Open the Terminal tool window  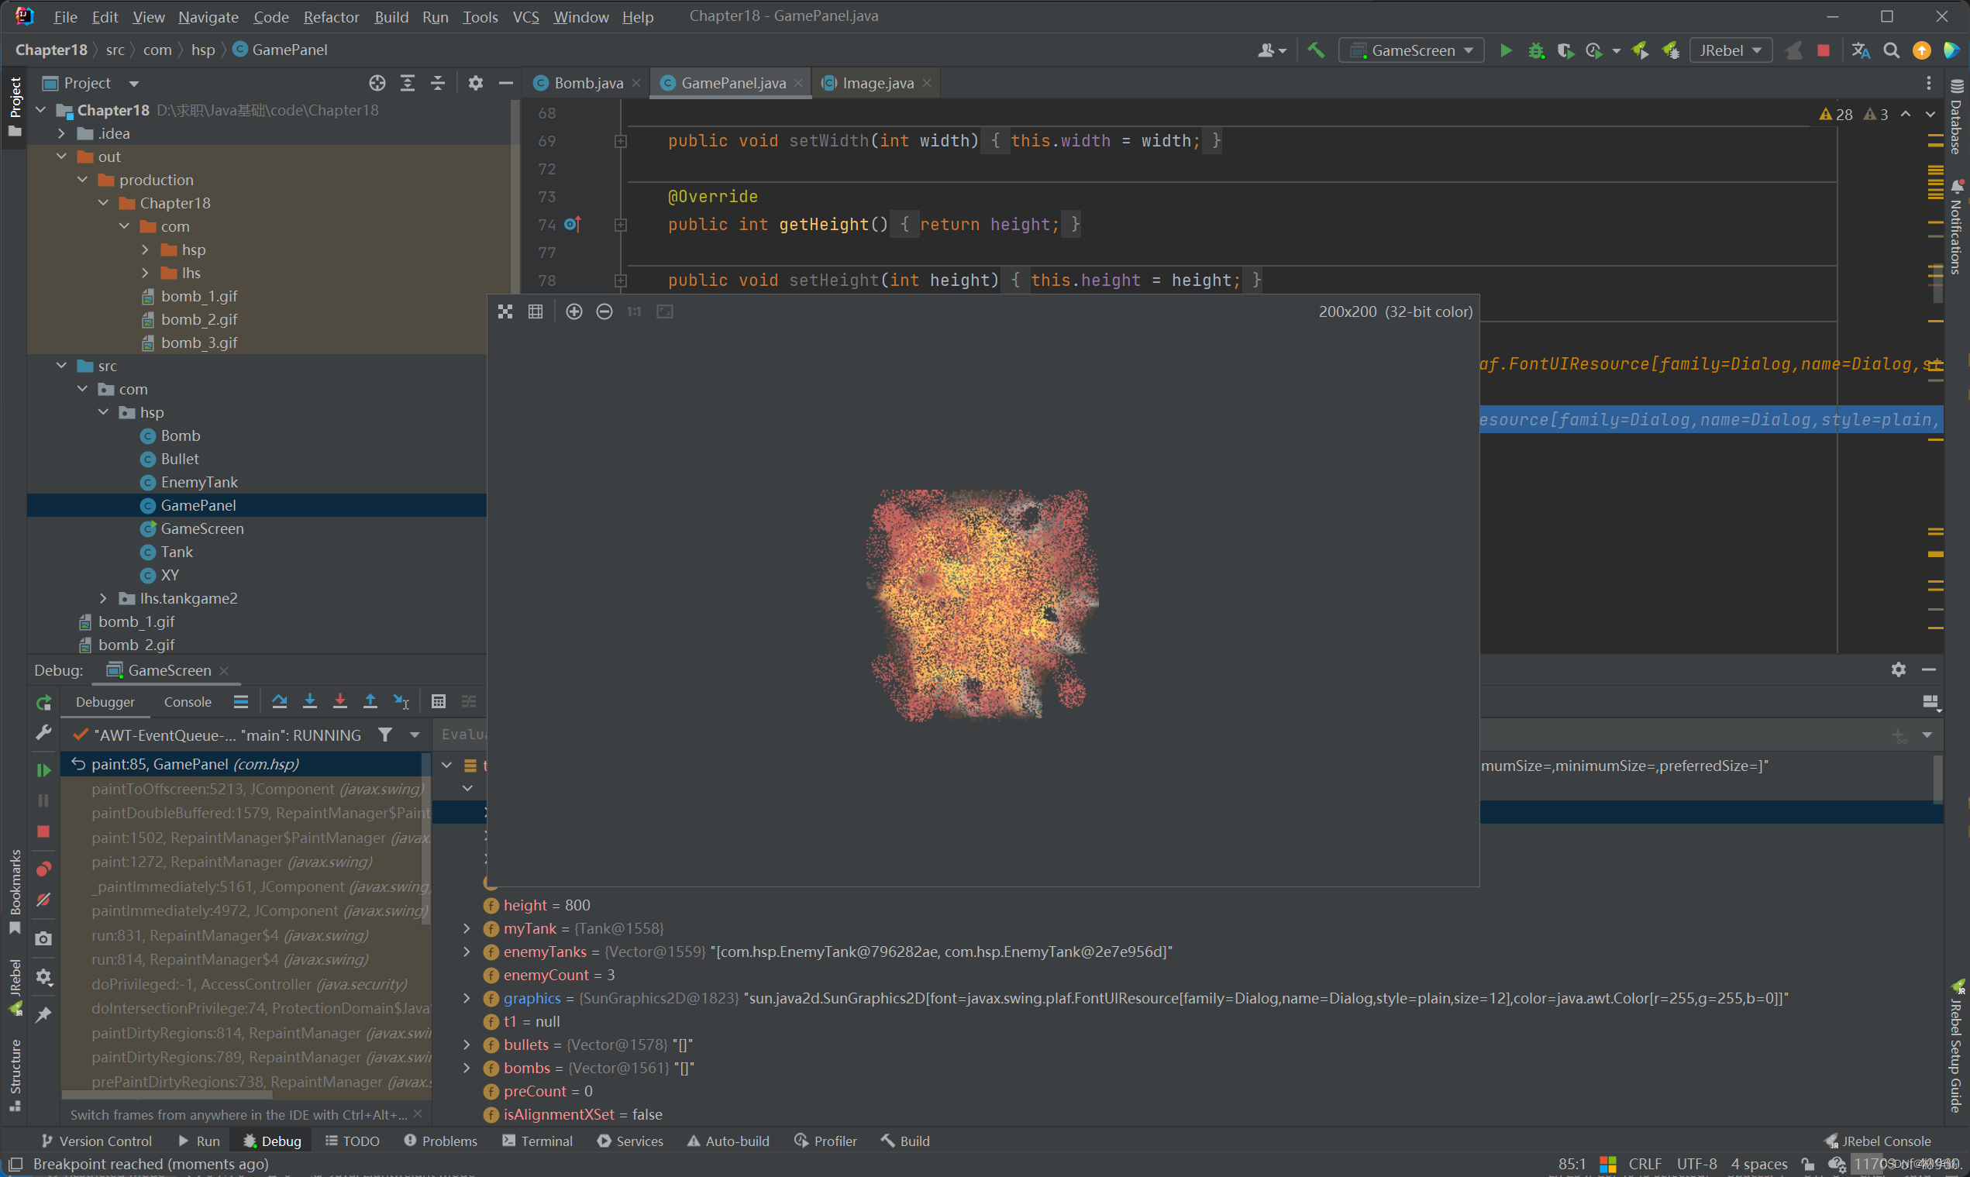(x=538, y=1141)
